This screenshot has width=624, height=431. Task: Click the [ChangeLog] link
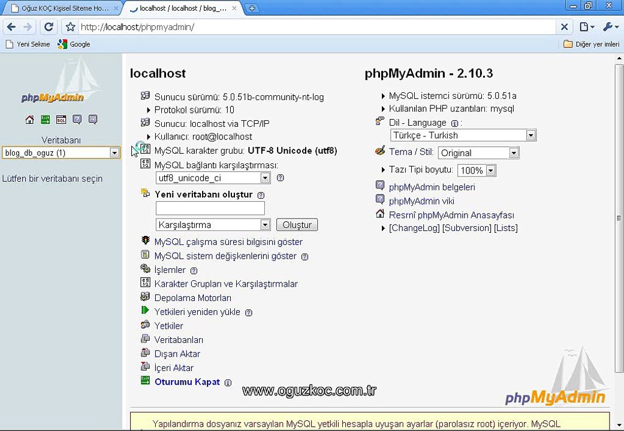(414, 228)
